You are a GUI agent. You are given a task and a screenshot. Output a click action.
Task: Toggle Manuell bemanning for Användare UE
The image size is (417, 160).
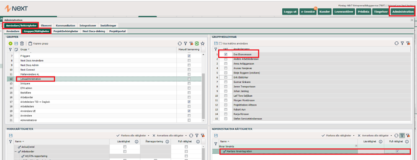coord(189,111)
